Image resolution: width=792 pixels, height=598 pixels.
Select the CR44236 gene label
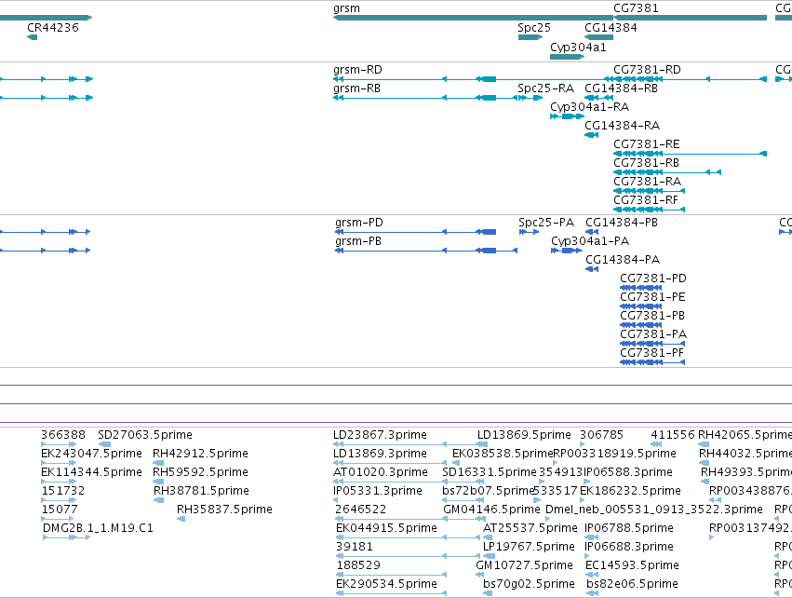click(53, 28)
